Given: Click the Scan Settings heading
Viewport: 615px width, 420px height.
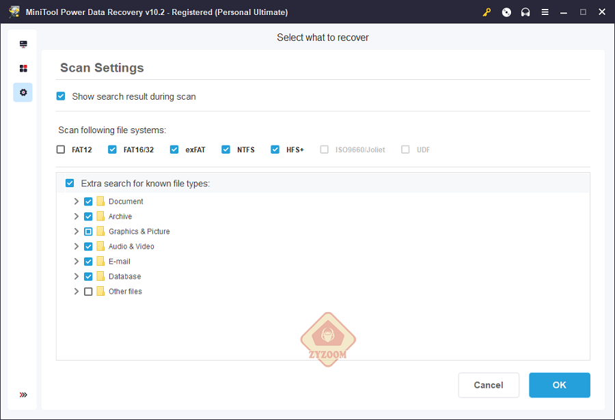Looking at the screenshot, I should 102,68.
